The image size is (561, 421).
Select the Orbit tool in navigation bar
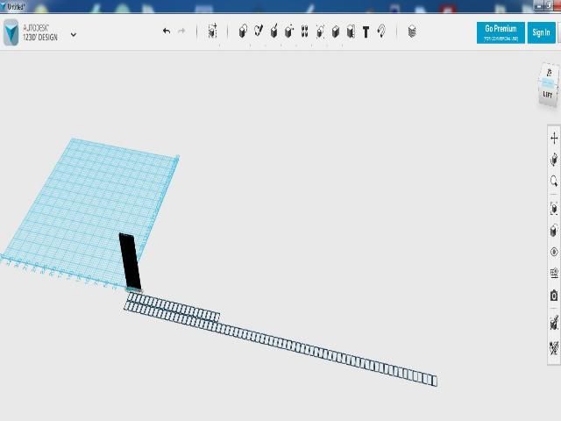[x=554, y=160]
